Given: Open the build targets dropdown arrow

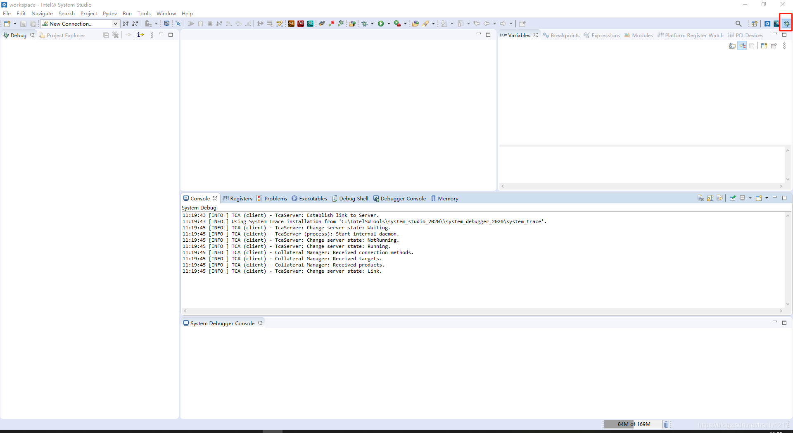Looking at the screenshot, I should coord(156,24).
